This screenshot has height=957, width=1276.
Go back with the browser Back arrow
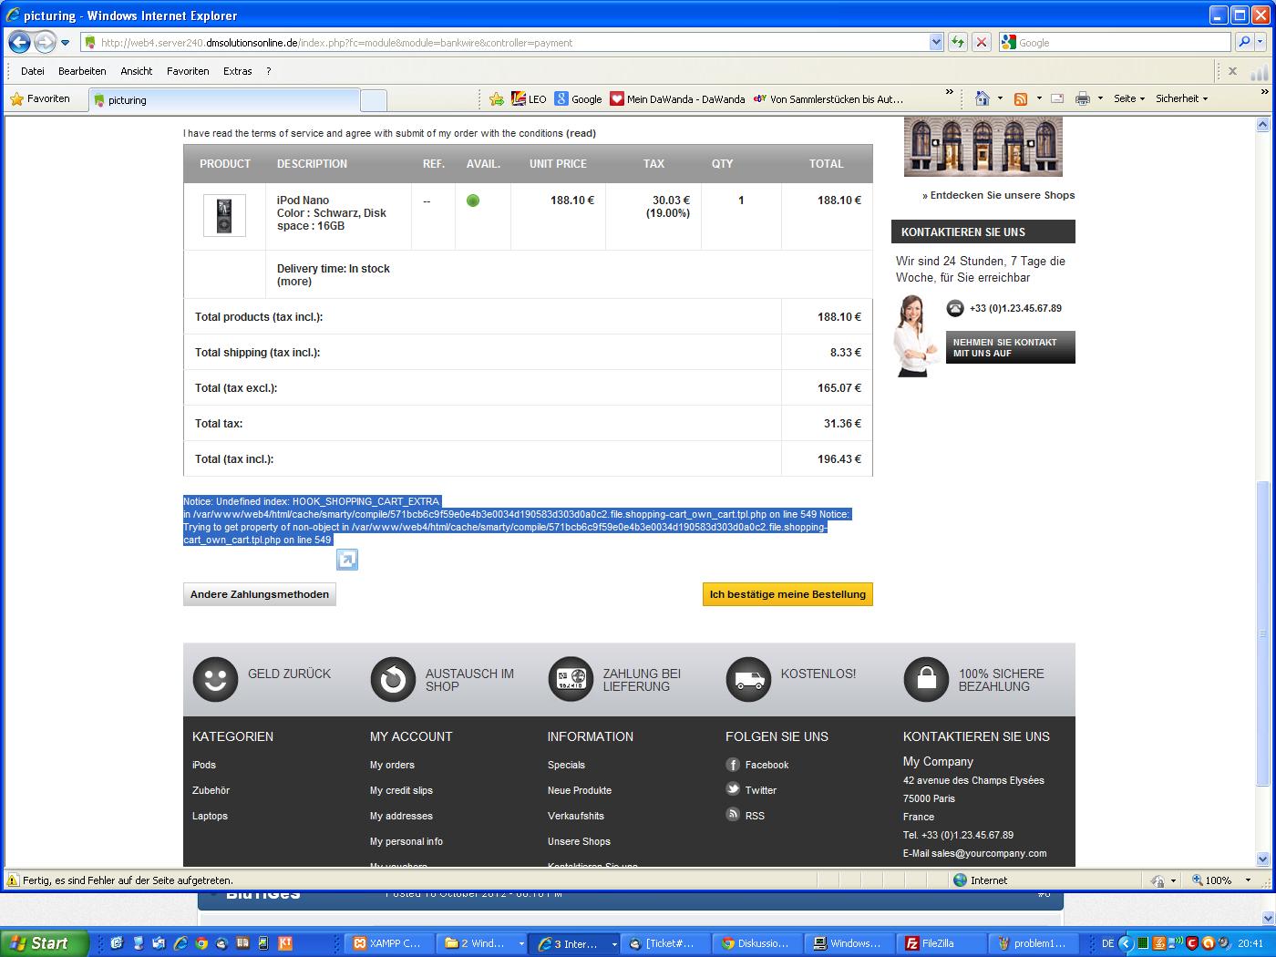pos(20,42)
